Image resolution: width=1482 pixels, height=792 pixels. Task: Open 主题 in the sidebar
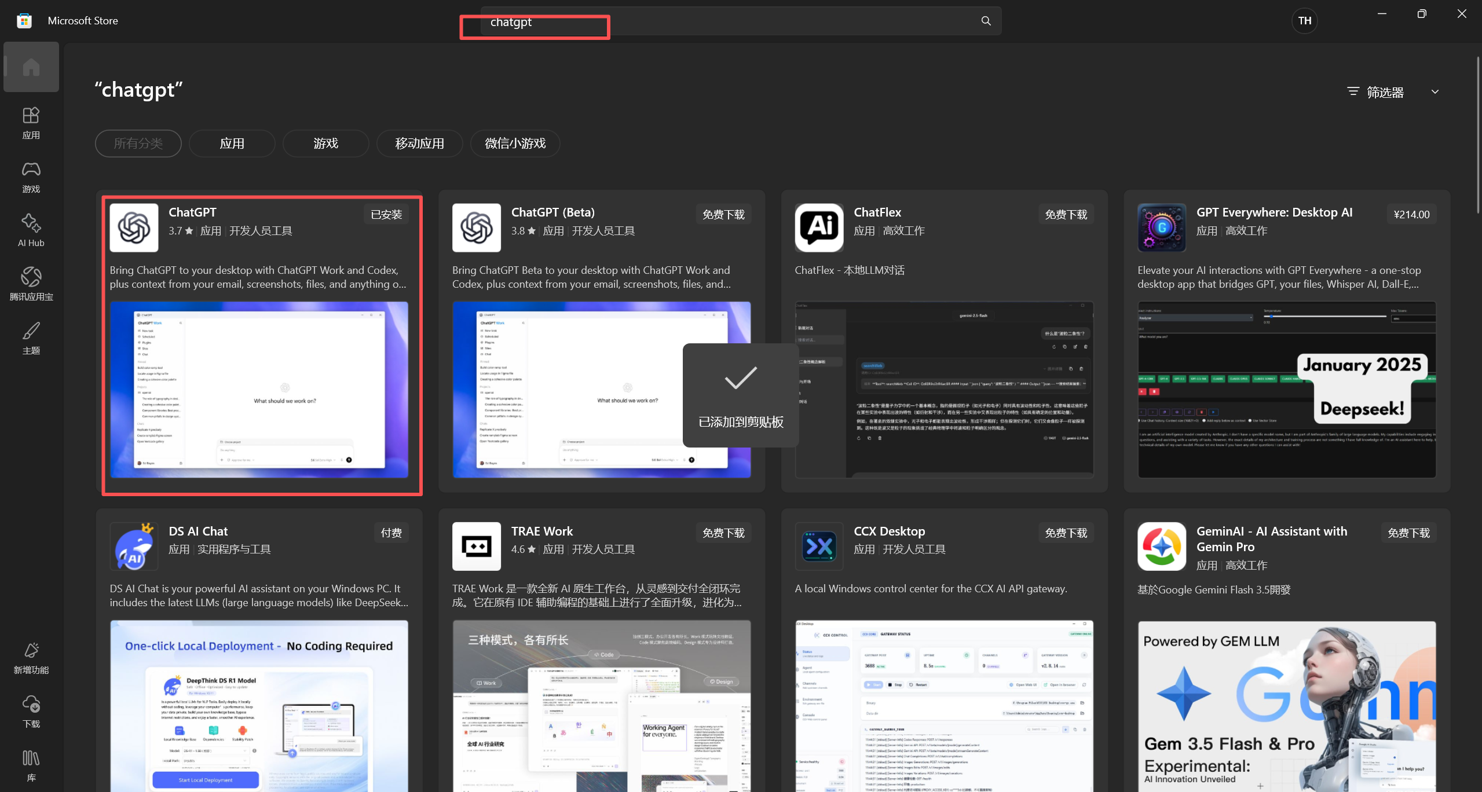point(31,339)
